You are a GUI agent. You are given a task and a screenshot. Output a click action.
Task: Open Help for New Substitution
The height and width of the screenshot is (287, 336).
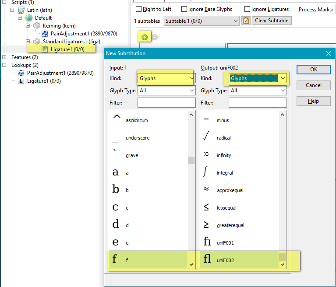(x=314, y=101)
